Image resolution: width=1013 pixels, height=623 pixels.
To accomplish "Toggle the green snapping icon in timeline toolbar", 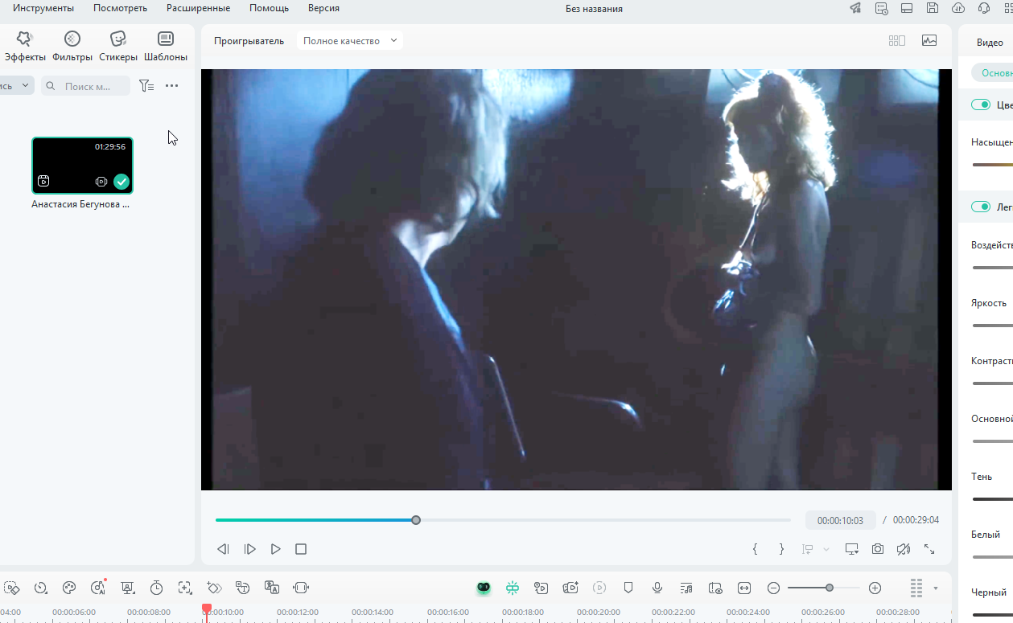I will (513, 588).
